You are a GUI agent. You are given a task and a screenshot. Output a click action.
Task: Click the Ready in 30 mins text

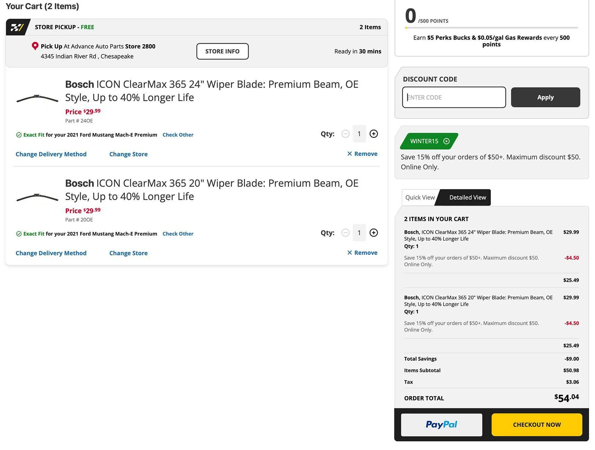[x=358, y=51]
